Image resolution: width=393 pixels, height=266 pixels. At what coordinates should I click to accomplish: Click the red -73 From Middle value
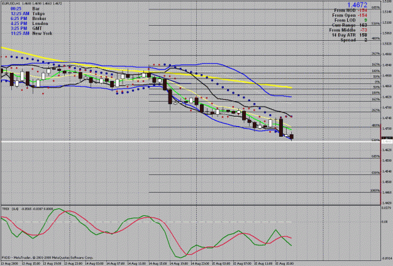pyautogui.click(x=363, y=30)
